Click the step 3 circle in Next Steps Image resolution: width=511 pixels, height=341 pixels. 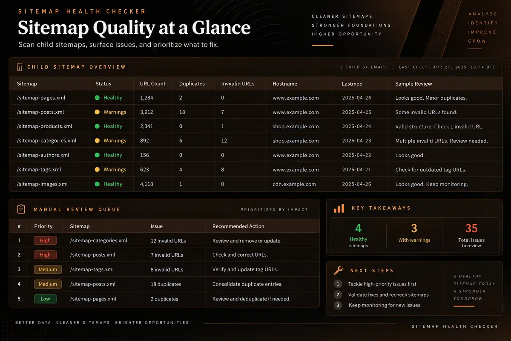pyautogui.click(x=338, y=305)
